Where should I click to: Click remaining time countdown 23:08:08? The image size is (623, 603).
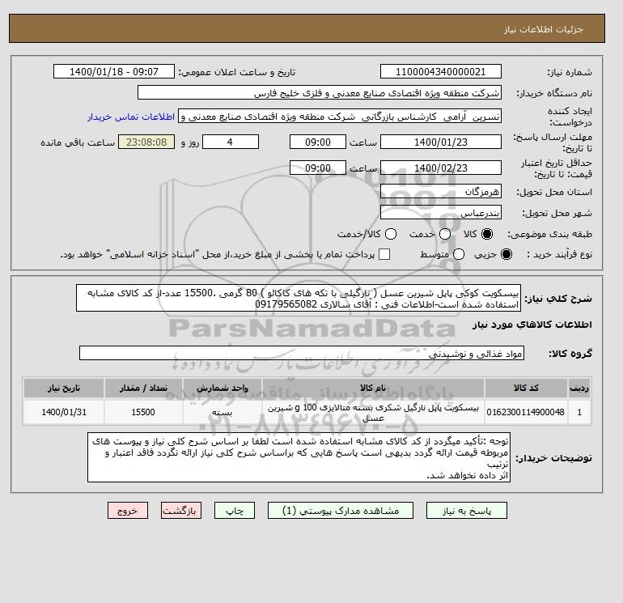pyautogui.click(x=146, y=142)
